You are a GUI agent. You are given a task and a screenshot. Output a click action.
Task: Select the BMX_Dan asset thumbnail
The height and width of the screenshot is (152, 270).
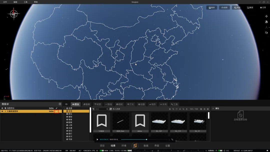click(x=121, y=122)
